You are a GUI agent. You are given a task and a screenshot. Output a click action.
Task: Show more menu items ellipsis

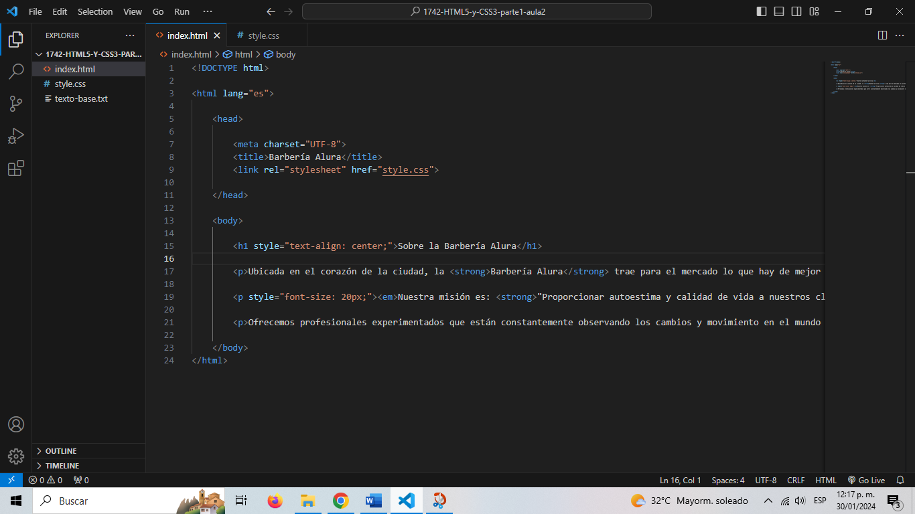click(207, 11)
